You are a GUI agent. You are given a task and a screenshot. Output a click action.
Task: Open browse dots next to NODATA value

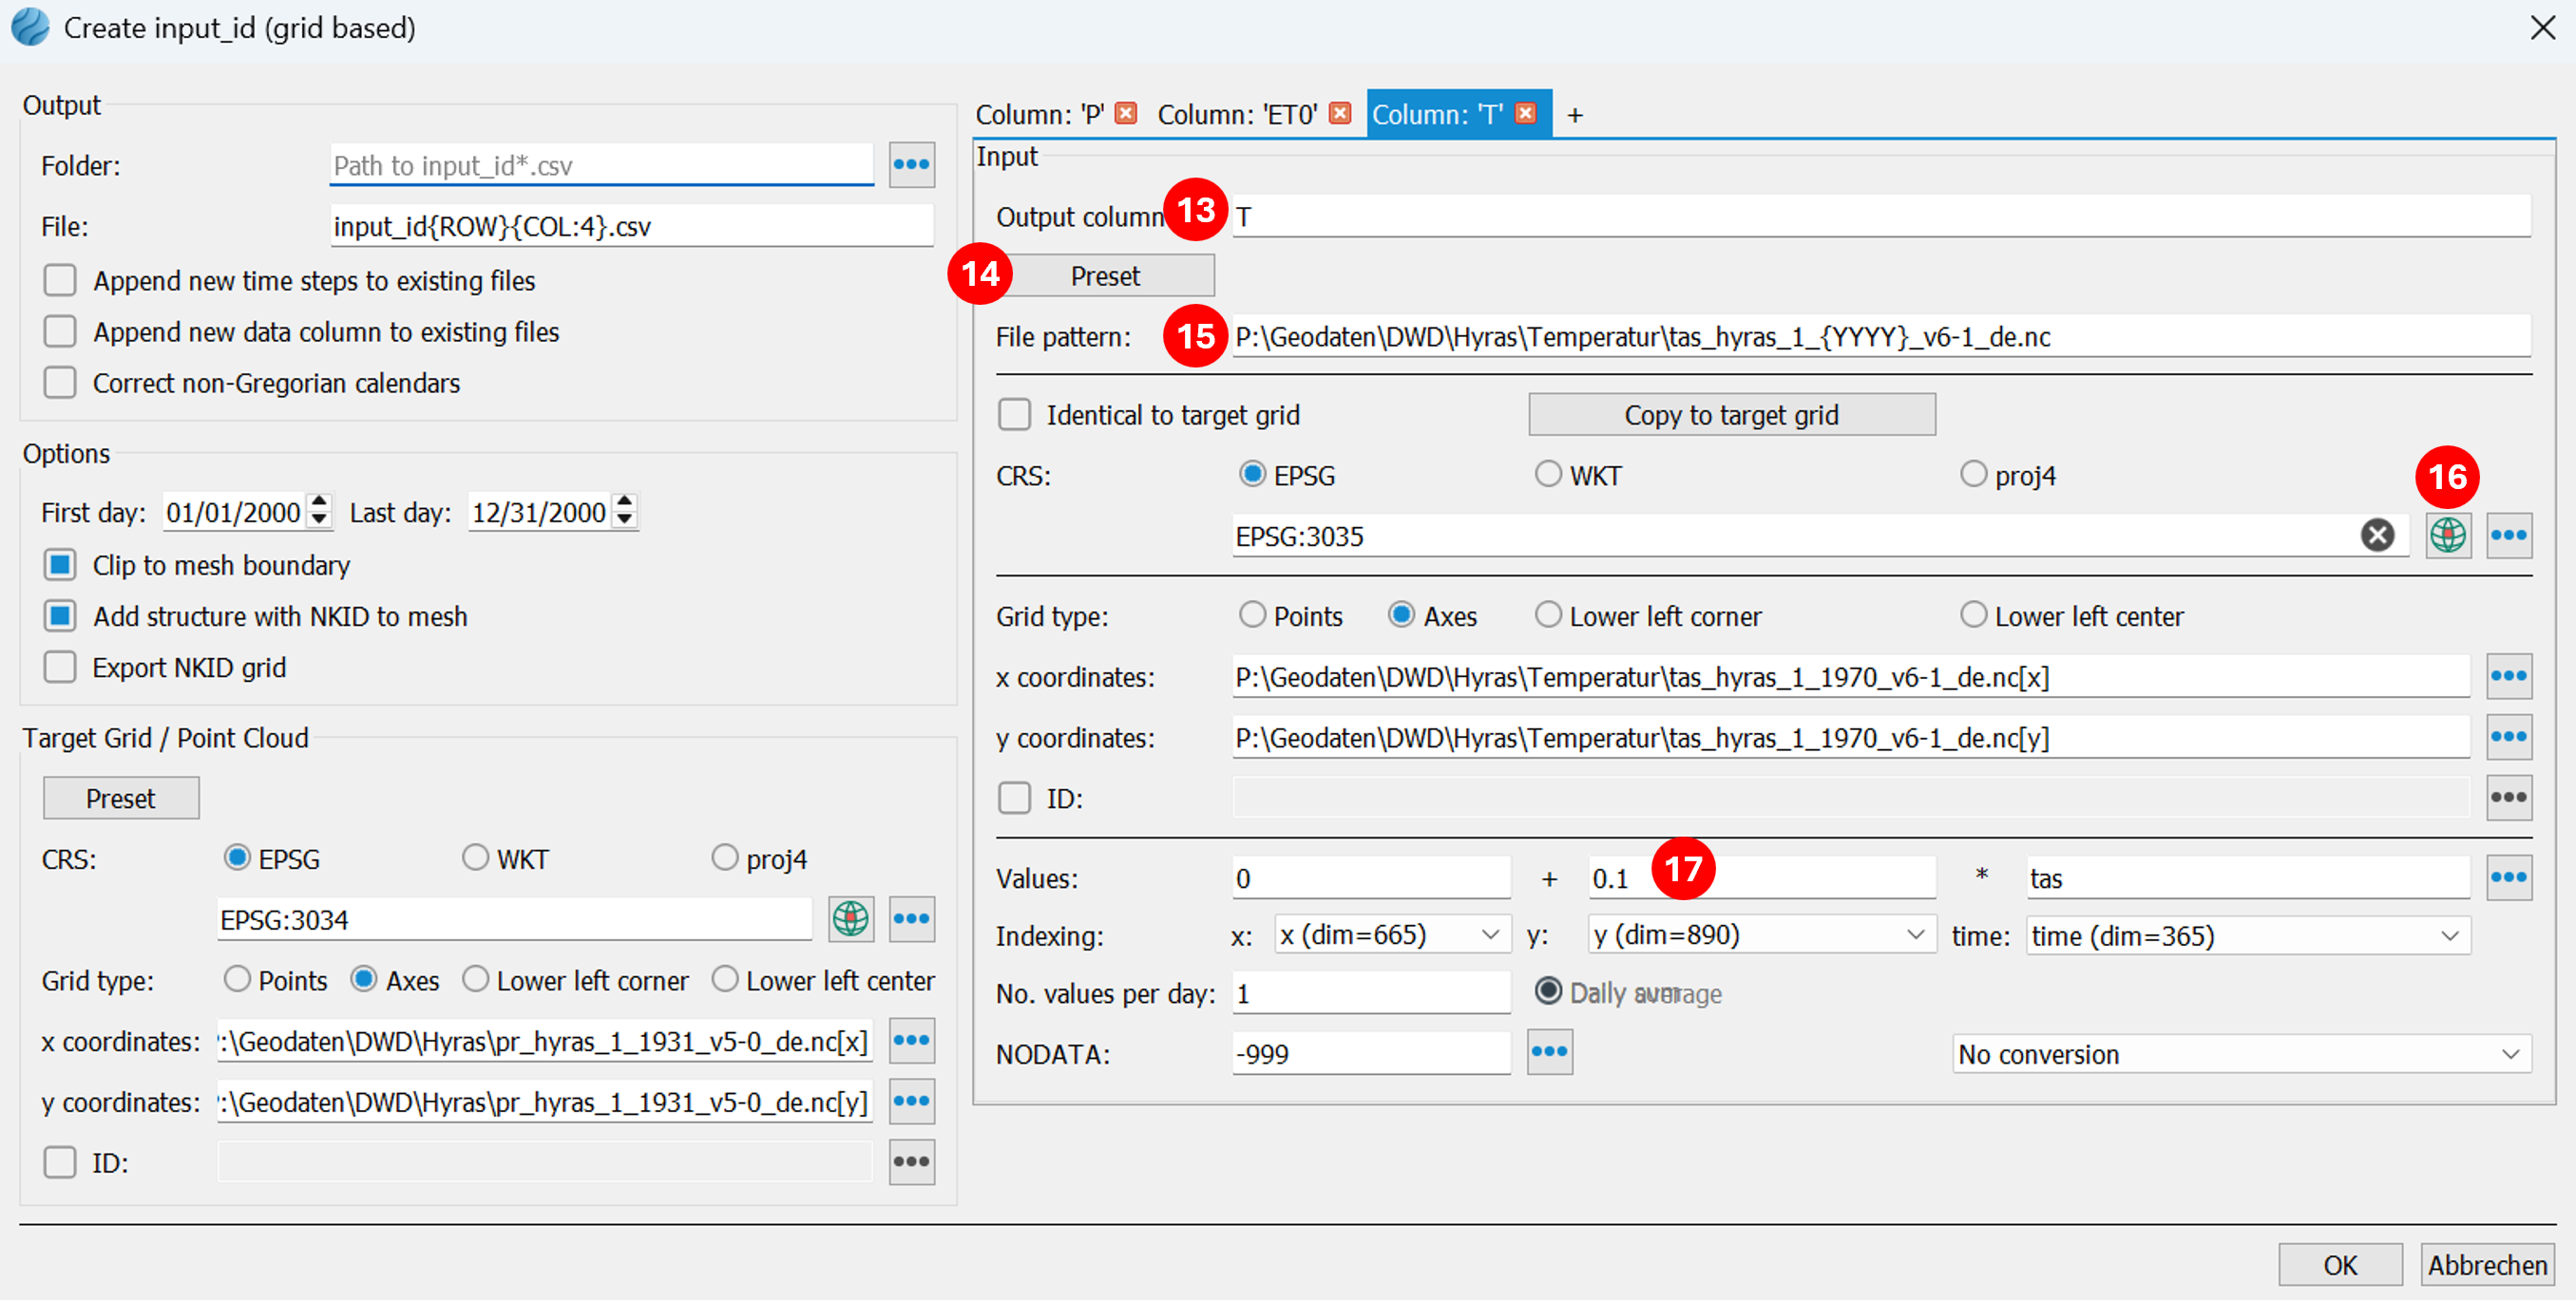[x=1549, y=1052]
